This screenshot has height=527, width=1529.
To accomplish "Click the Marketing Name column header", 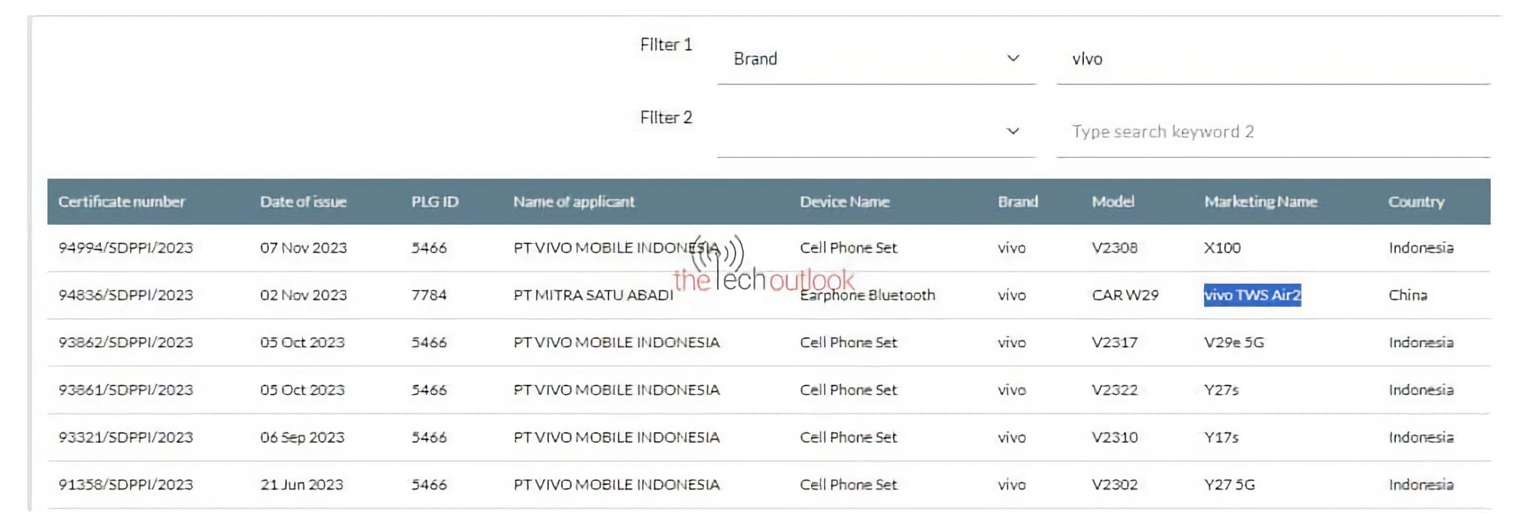I will (1260, 202).
